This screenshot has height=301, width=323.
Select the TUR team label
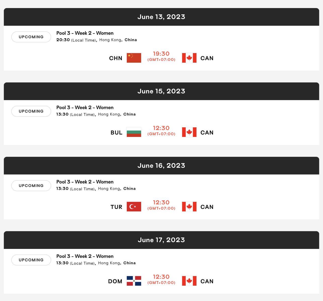point(116,207)
